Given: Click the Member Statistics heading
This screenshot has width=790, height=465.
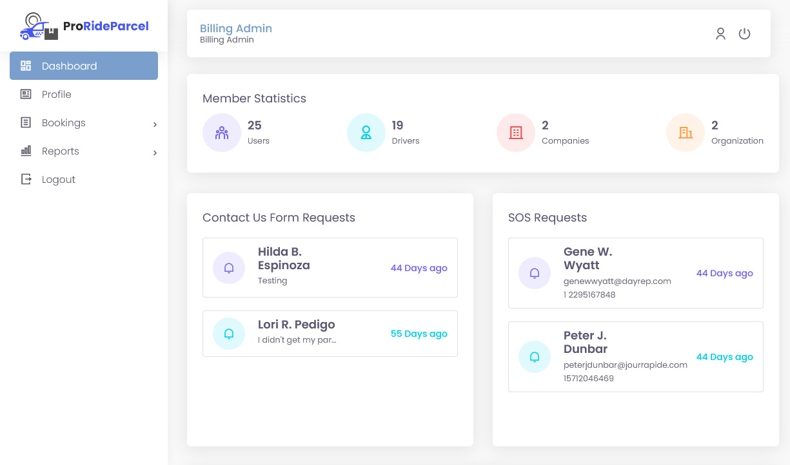Looking at the screenshot, I should [x=254, y=99].
